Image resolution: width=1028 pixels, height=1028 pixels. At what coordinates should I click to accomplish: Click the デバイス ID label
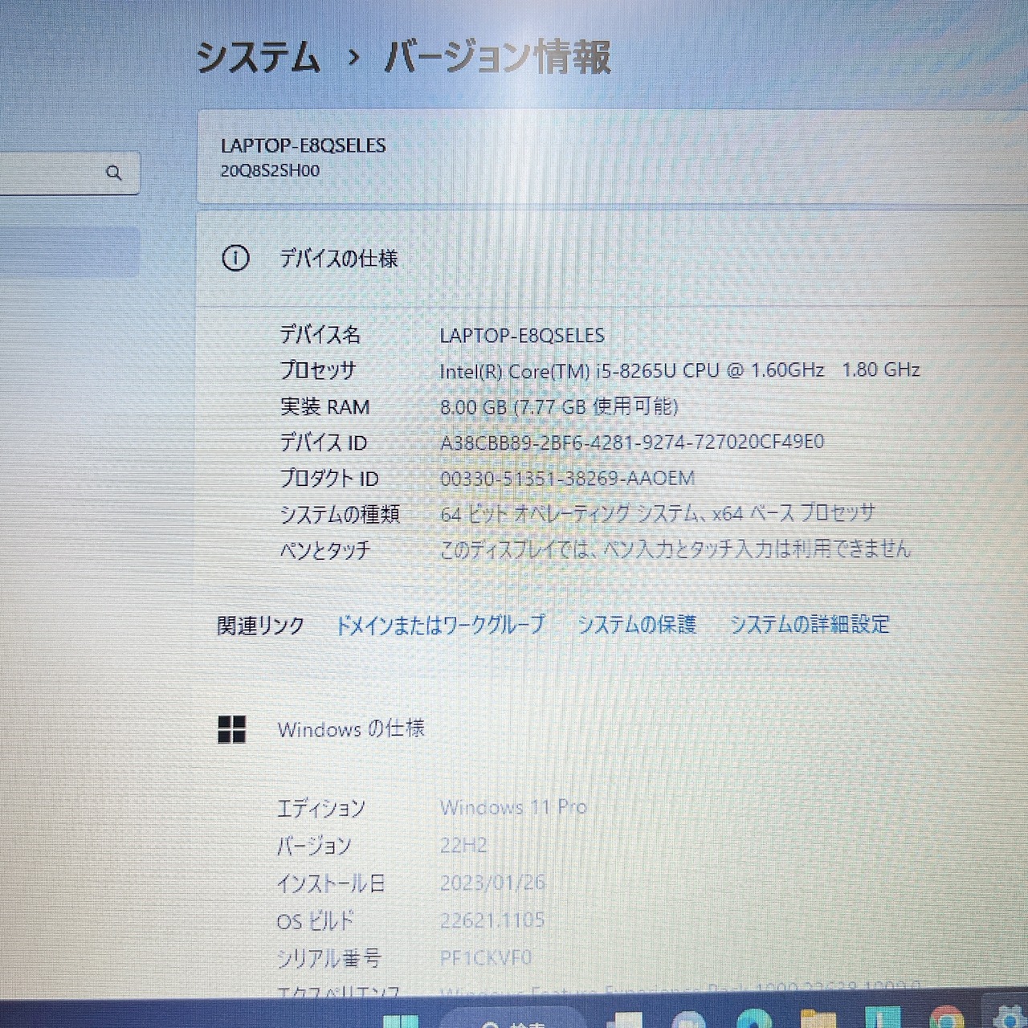click(323, 443)
